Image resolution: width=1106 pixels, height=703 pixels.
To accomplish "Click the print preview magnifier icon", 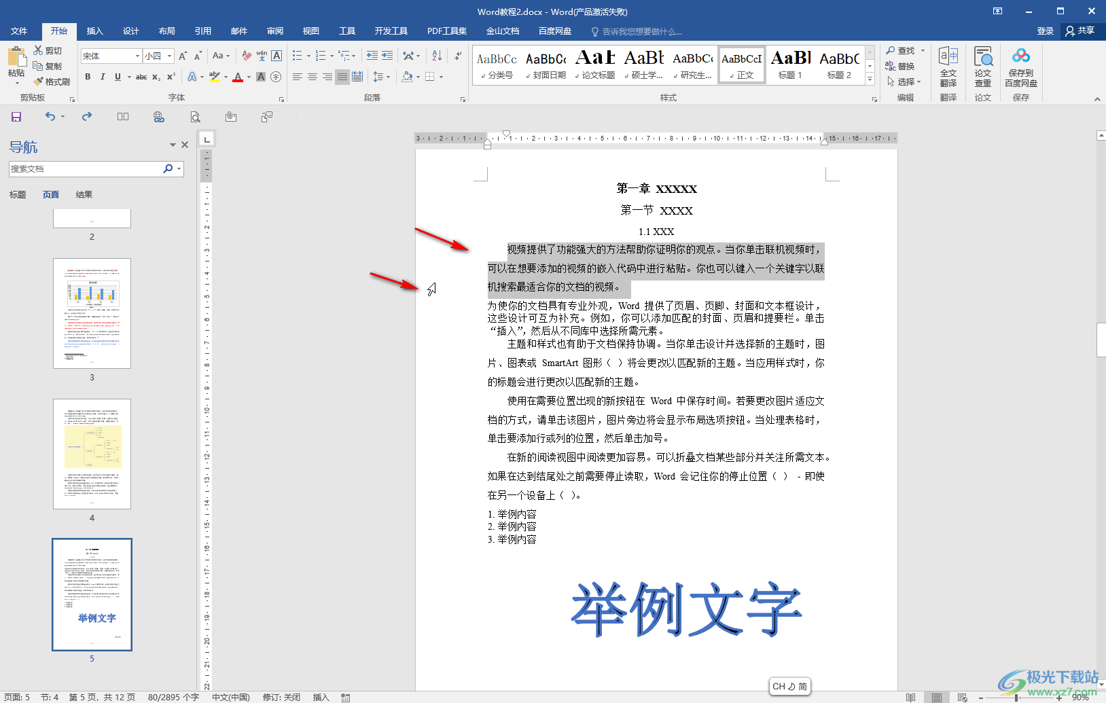I will (x=195, y=117).
